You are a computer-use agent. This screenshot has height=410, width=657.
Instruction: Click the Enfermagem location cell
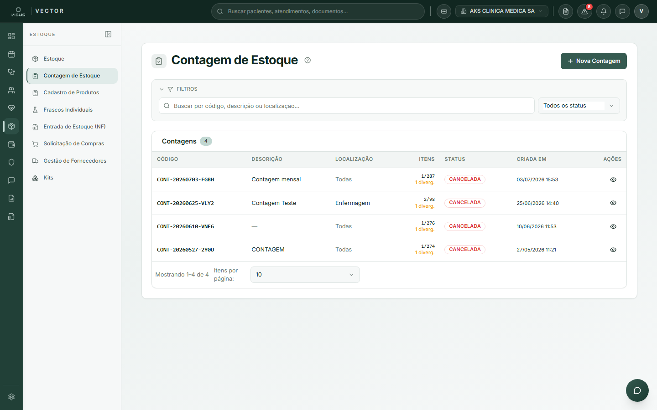click(x=353, y=203)
